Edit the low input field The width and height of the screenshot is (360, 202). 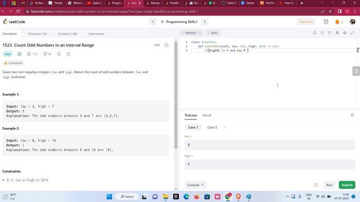pos(270,145)
